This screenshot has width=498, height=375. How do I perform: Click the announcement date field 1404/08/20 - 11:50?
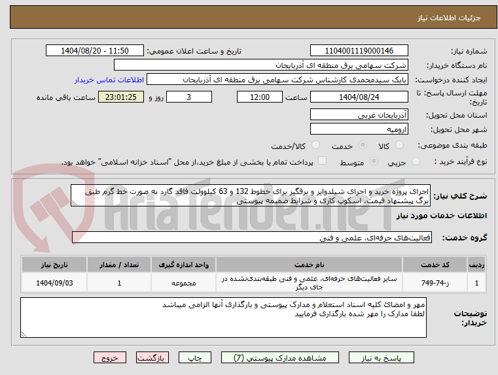[x=95, y=51]
